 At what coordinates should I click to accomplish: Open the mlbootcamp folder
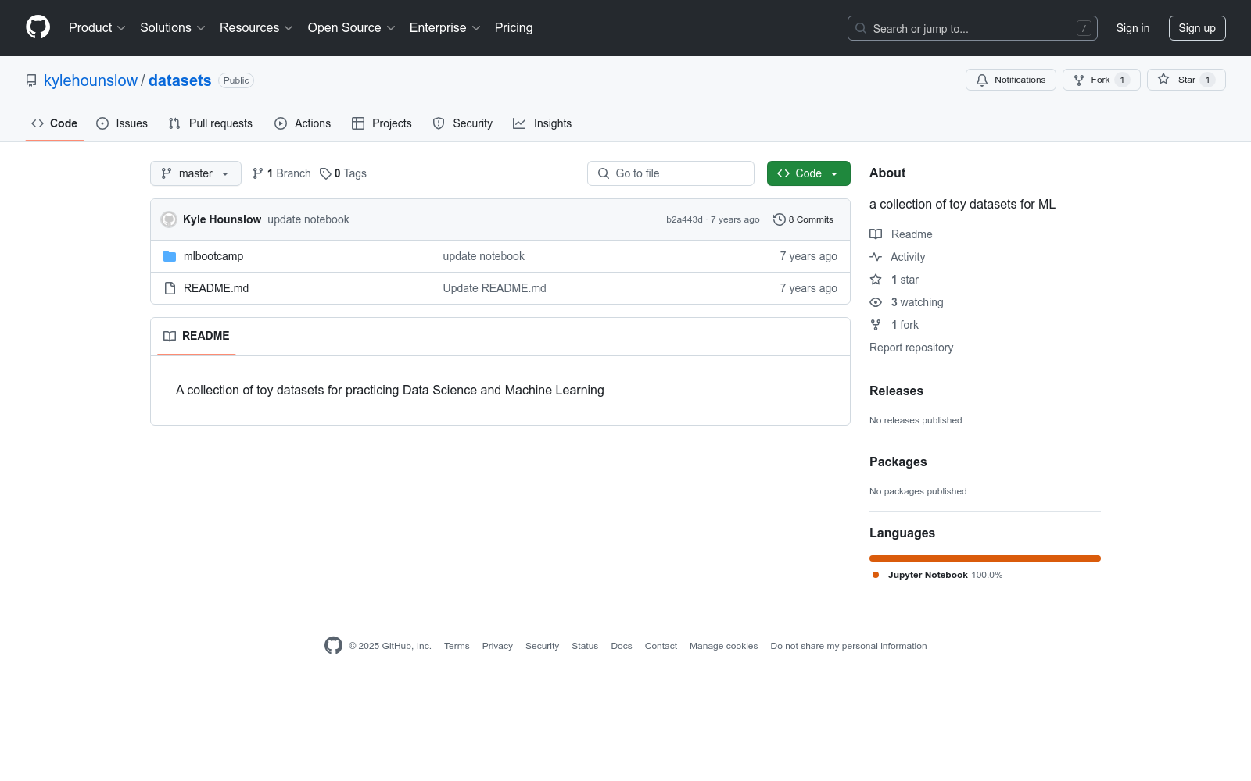(x=213, y=256)
